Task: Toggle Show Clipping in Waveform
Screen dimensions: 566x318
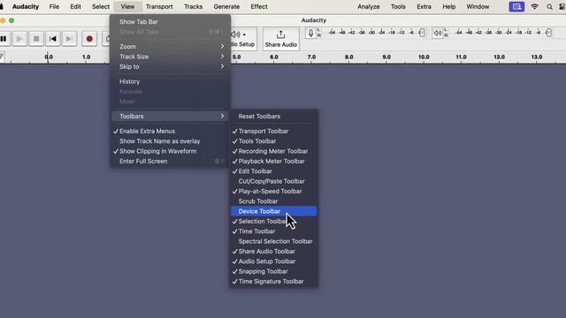Action: pyautogui.click(x=170, y=151)
